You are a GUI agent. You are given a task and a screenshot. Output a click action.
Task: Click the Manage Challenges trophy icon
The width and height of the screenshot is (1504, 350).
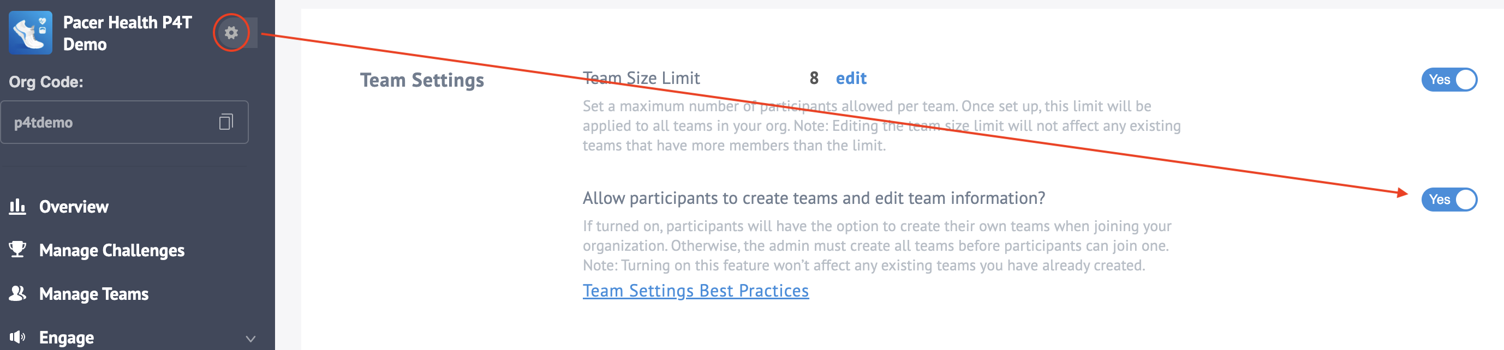(x=17, y=250)
